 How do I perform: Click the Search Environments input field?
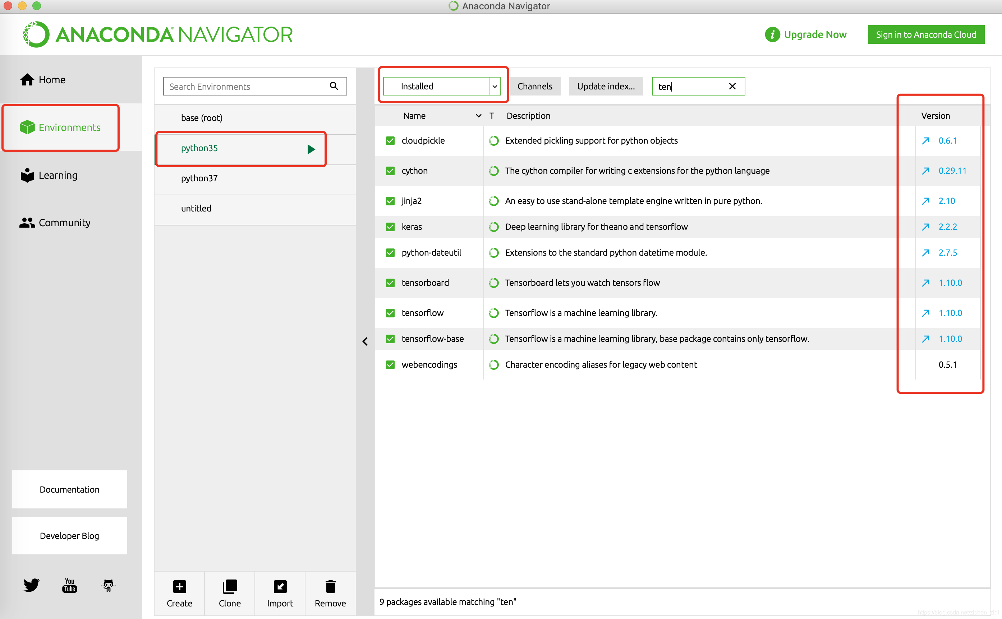coord(246,87)
